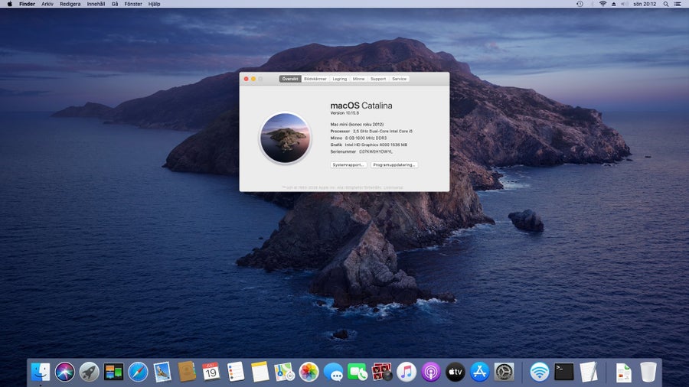The image size is (689, 387).
Task: Open the Innehåll menu
Action: 96,4
